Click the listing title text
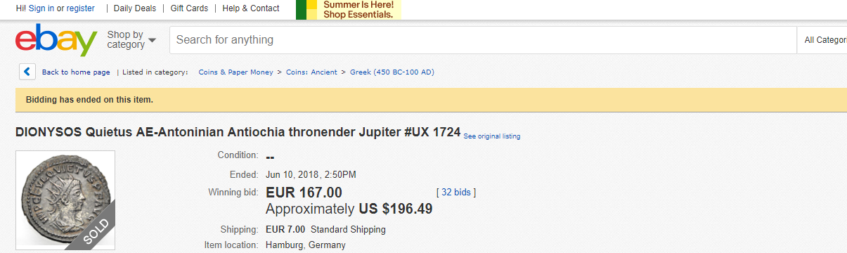This screenshot has height=253, width=847. click(238, 132)
